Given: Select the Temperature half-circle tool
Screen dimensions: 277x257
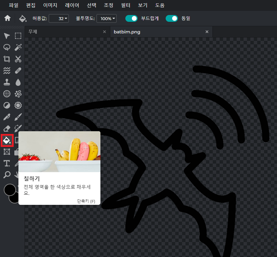Looking at the screenshot, I should [x=7, y=105].
